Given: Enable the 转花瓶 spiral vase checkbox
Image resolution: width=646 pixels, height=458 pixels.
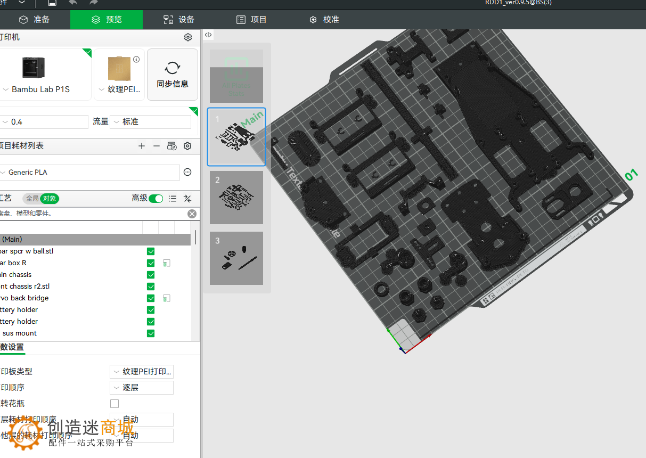Looking at the screenshot, I should (x=115, y=404).
